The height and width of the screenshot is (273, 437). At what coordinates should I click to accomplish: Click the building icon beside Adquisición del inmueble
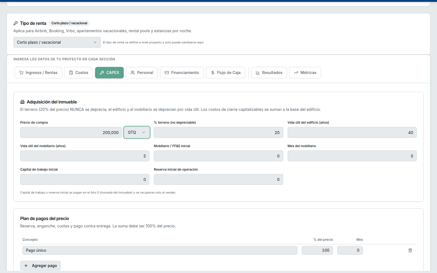[x=22, y=102]
